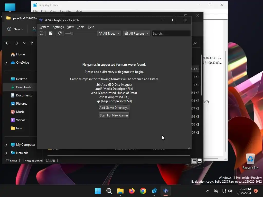Open notification center badge

point(256,191)
